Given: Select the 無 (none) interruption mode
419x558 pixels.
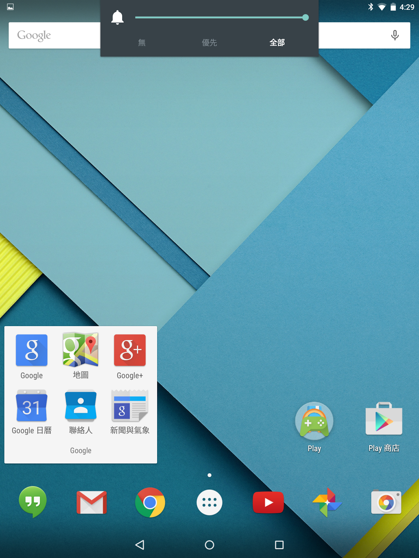Looking at the screenshot, I should [x=142, y=43].
